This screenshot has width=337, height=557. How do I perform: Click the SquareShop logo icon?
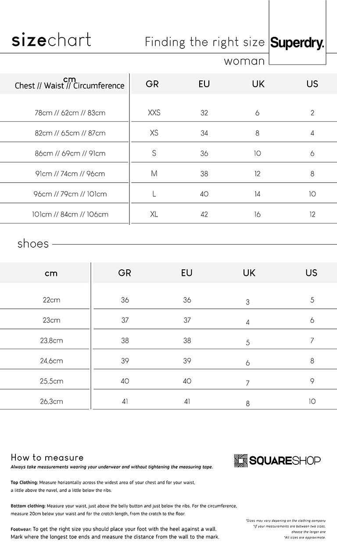point(241,460)
